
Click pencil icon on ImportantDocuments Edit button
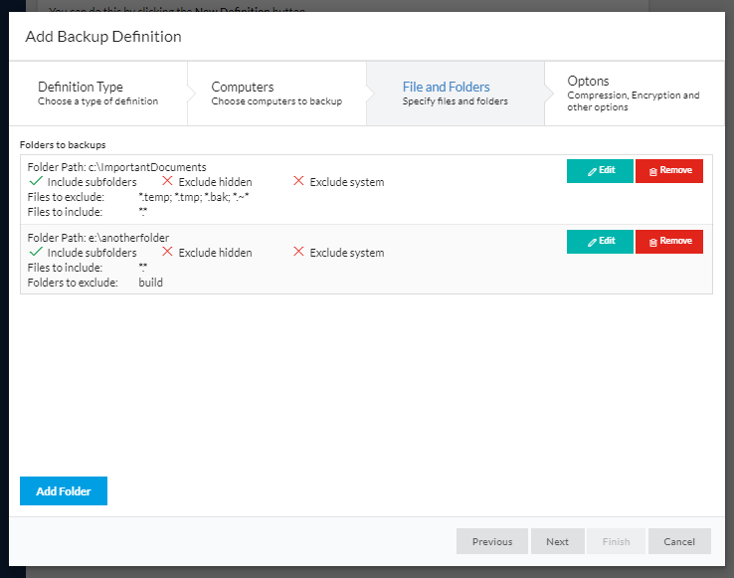coord(592,171)
